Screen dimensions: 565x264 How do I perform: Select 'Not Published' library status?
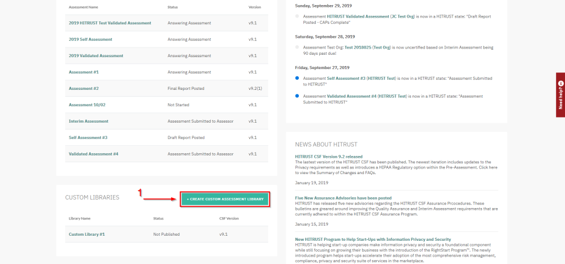point(167,234)
